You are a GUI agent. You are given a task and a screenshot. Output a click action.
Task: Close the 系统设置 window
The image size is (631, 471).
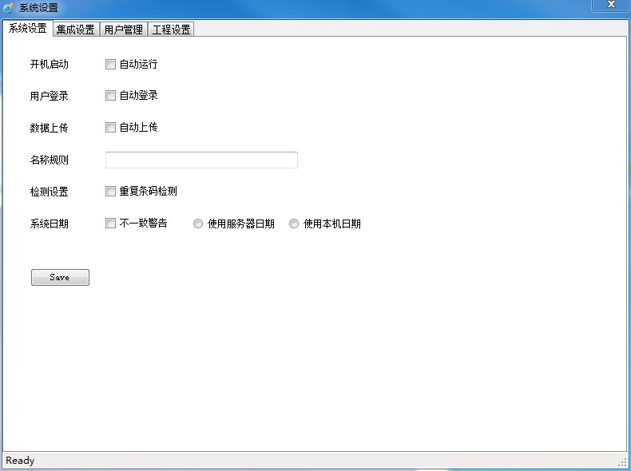610,6
